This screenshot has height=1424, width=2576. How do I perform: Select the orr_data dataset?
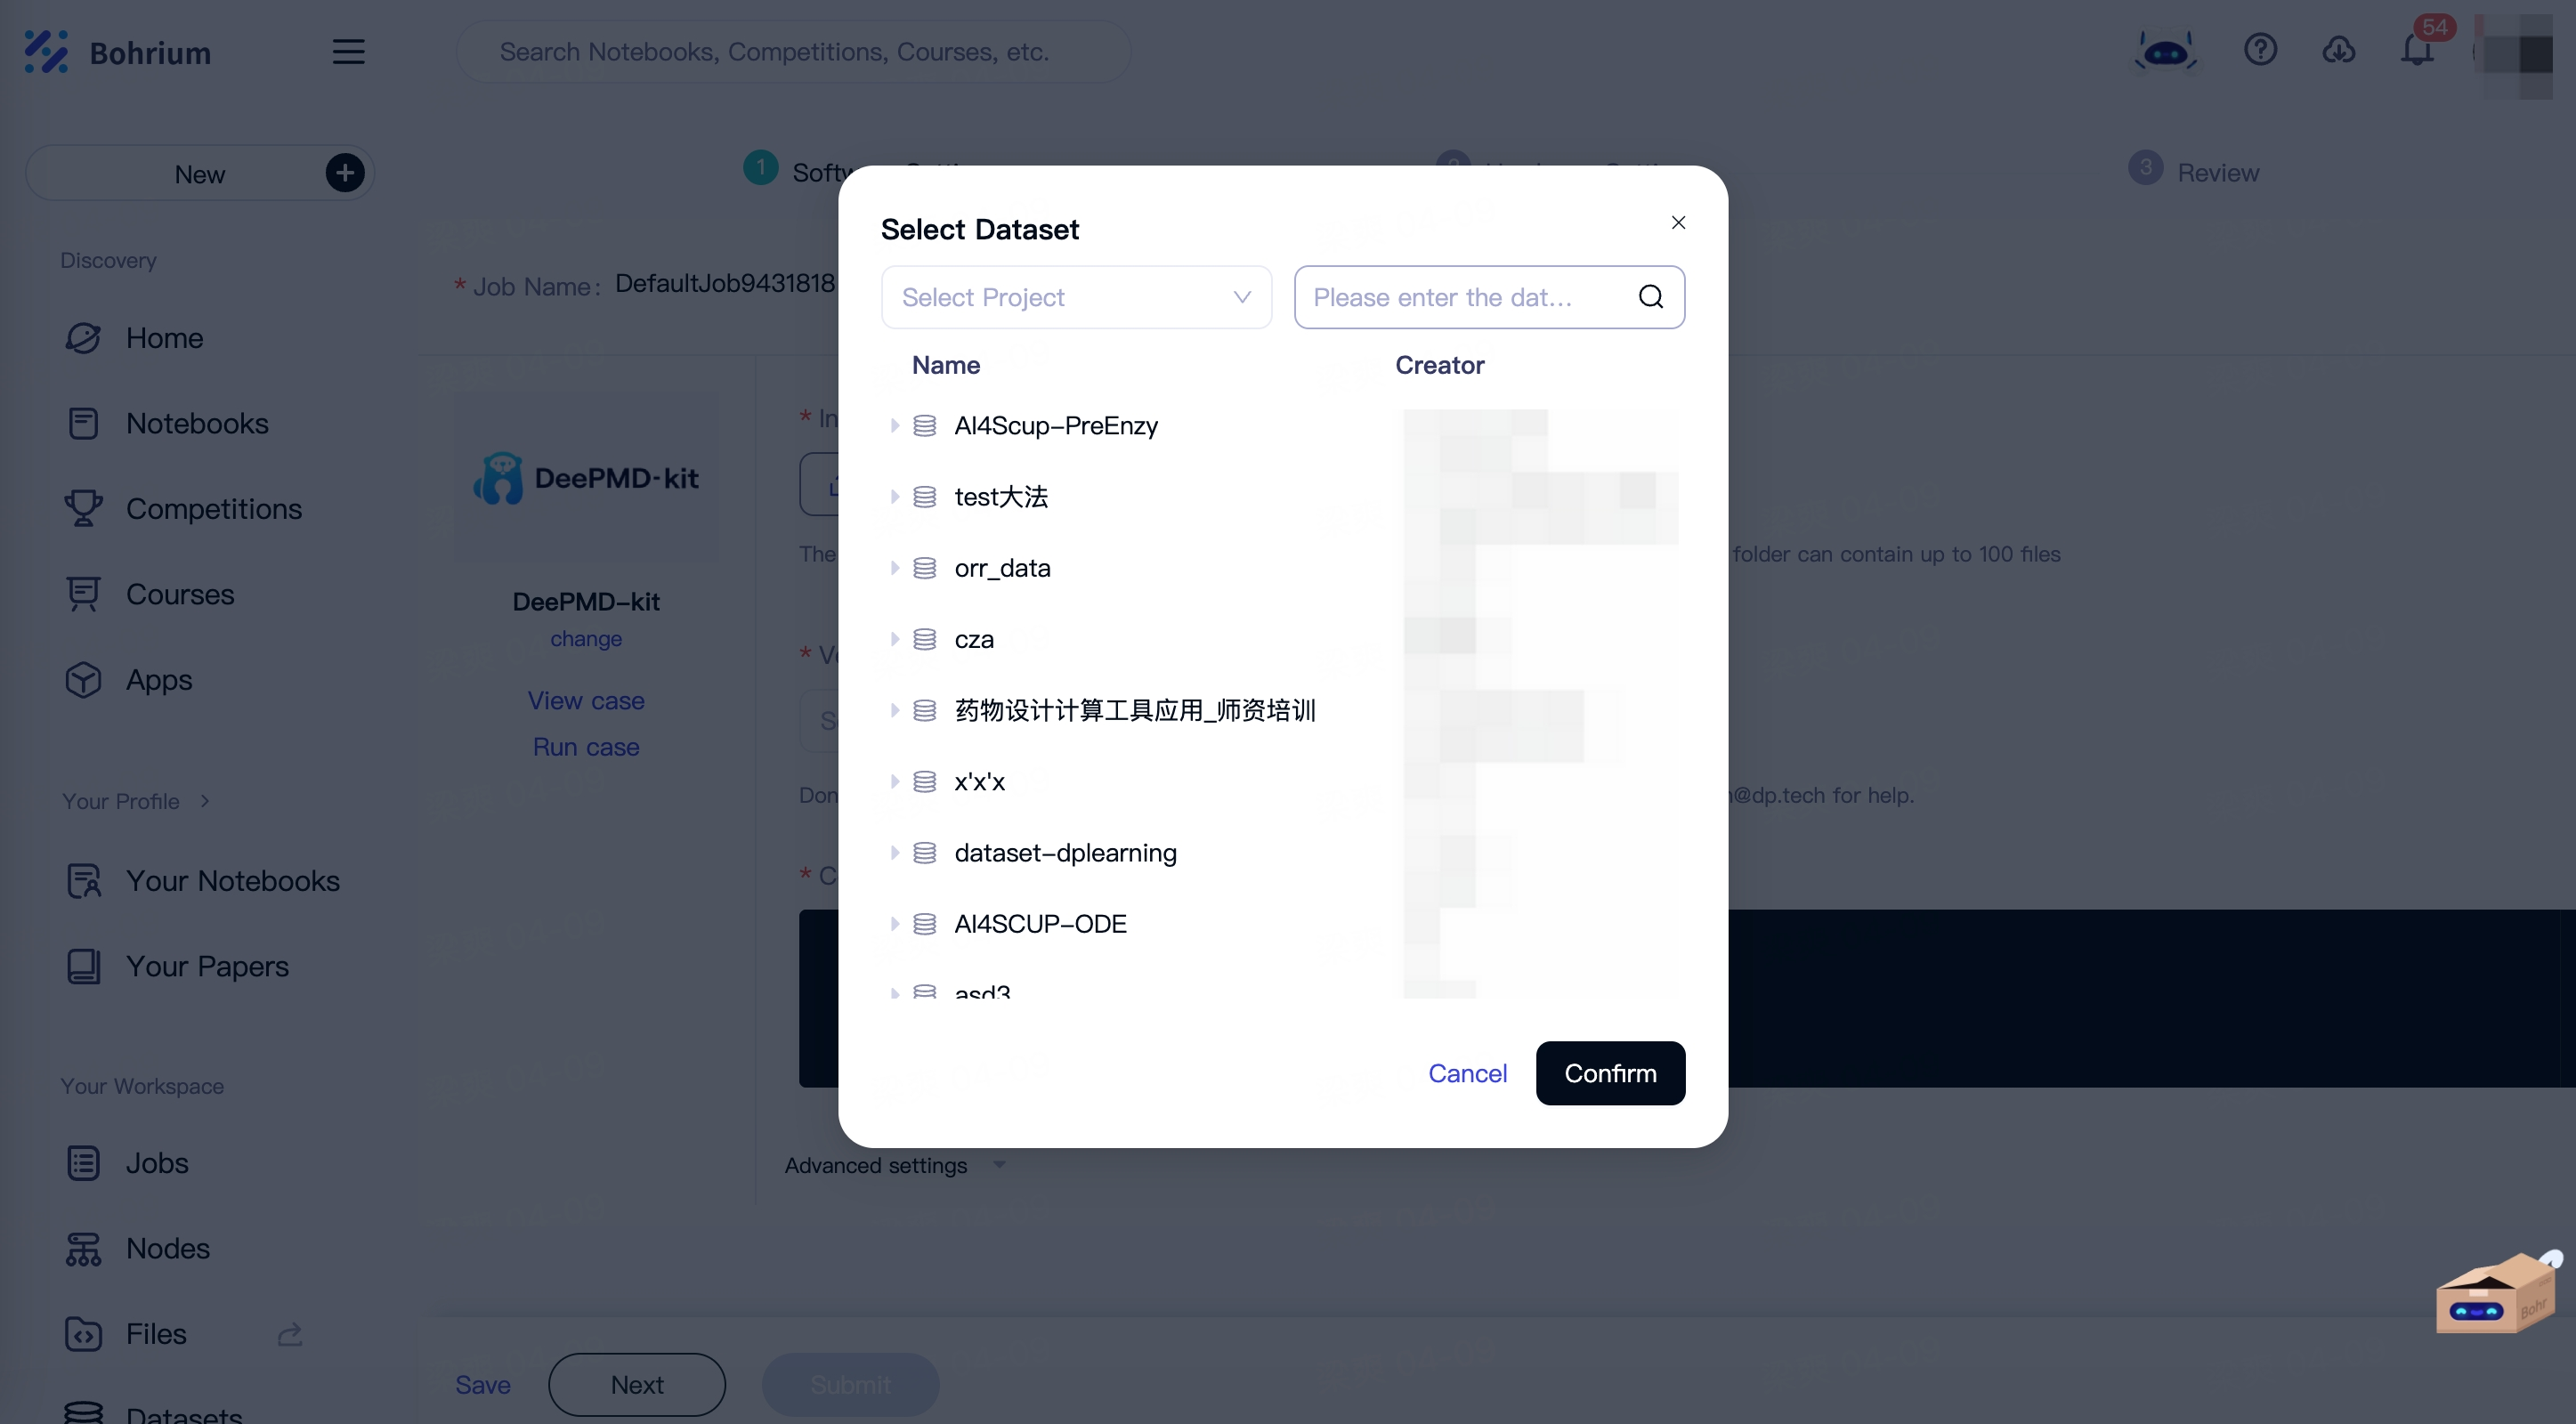[x=1001, y=566]
